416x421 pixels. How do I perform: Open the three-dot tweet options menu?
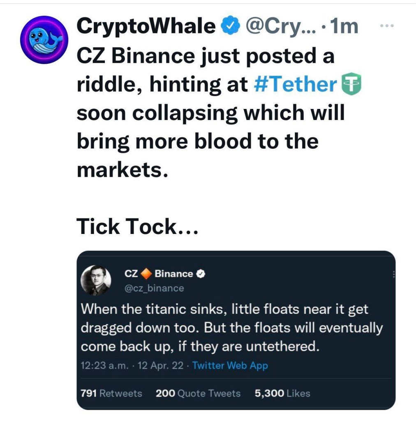[387, 26]
